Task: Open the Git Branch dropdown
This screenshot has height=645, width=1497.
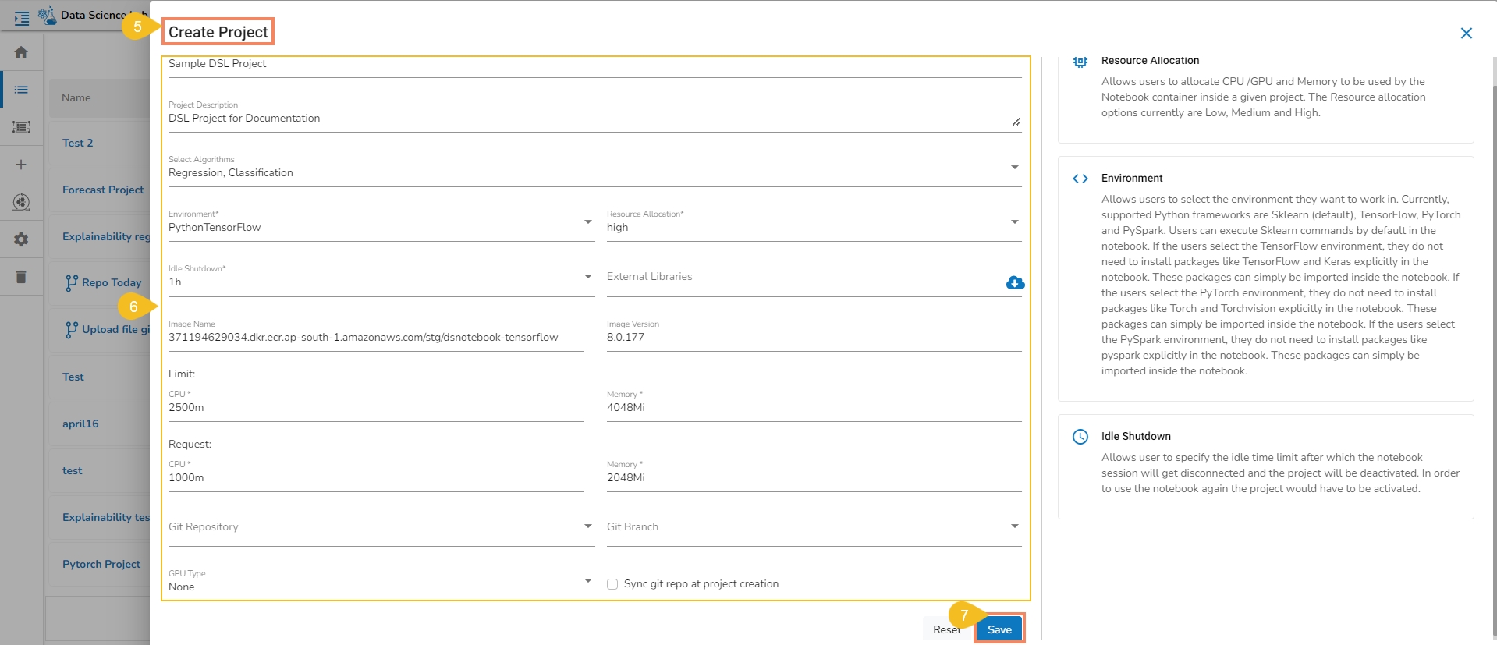Action: pyautogui.click(x=1015, y=526)
